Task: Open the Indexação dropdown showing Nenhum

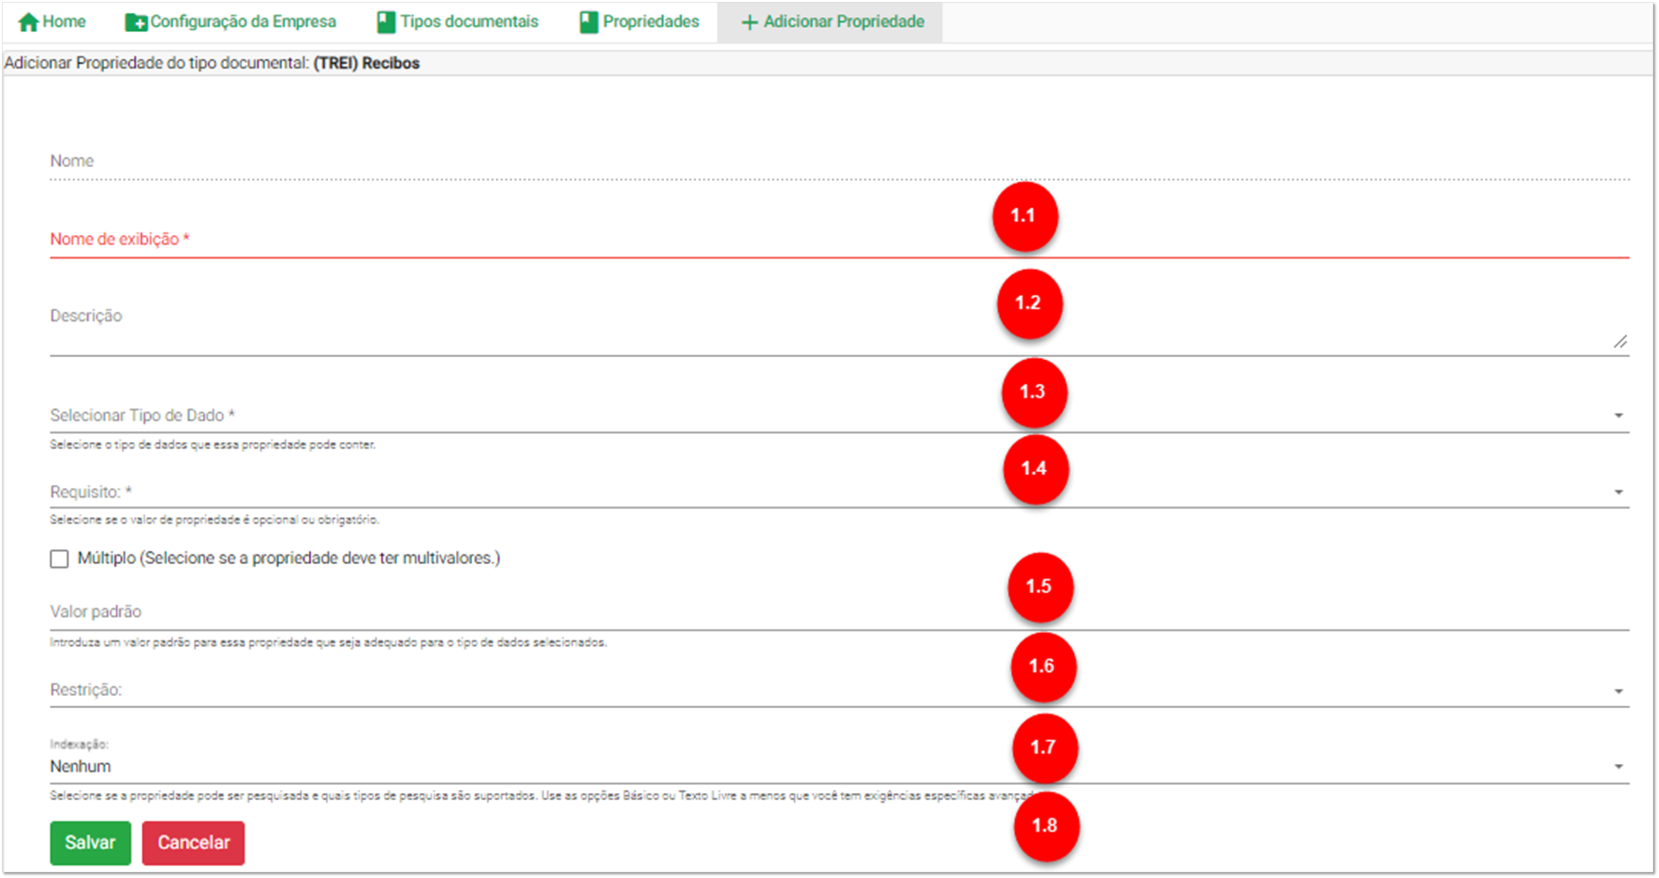Action: [x=839, y=766]
